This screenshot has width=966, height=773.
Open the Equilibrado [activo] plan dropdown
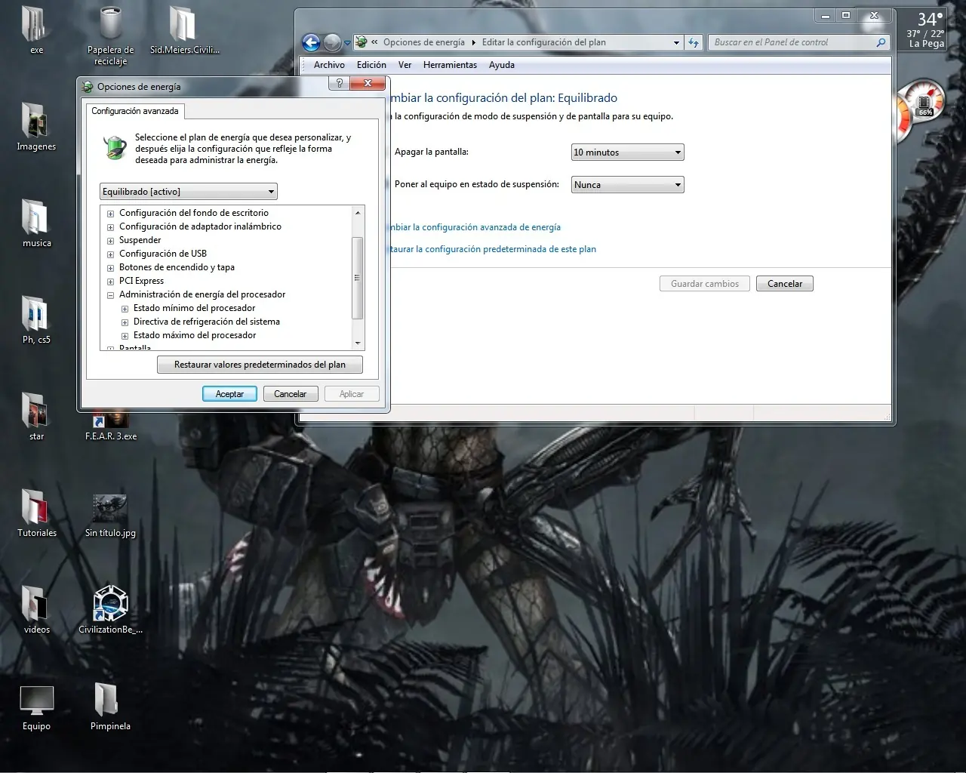click(x=189, y=192)
